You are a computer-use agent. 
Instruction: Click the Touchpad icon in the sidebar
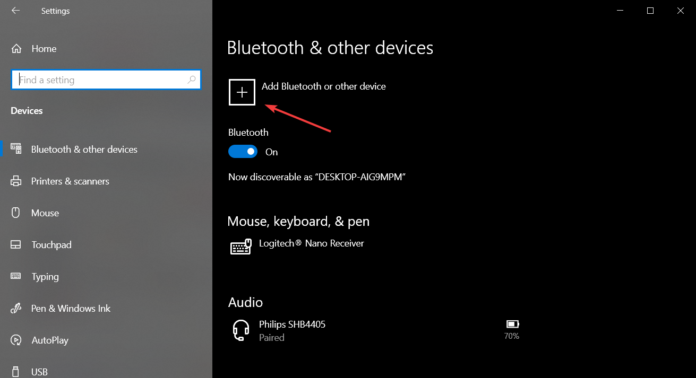[x=16, y=245]
